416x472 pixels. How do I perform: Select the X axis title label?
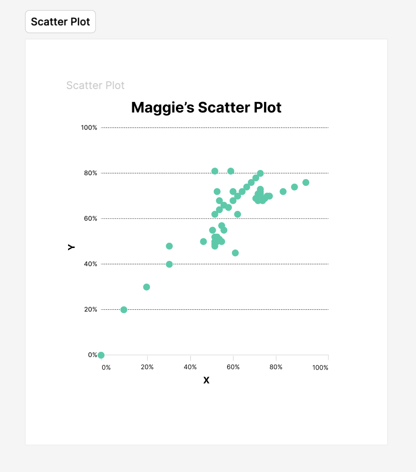coord(206,381)
